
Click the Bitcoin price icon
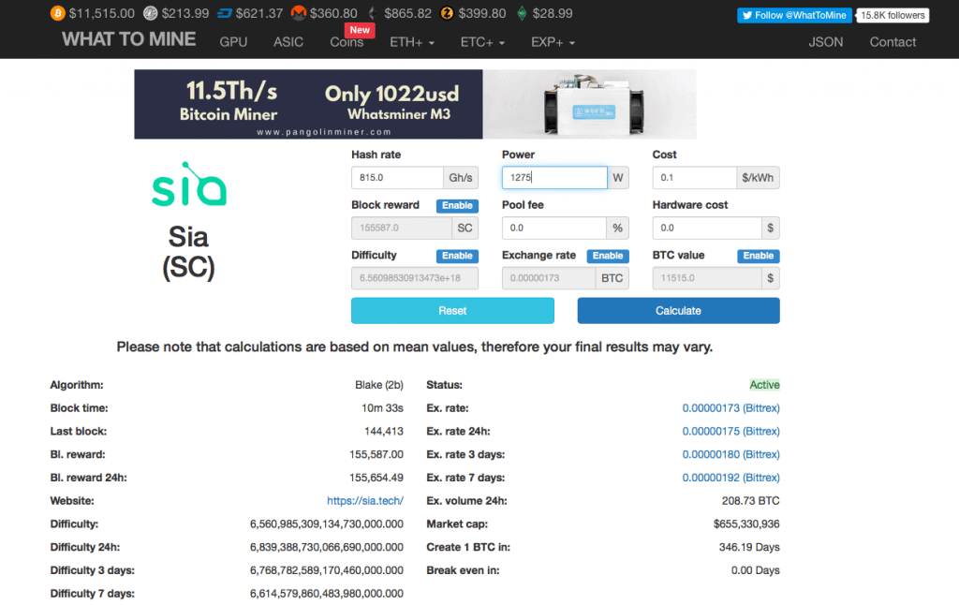click(57, 13)
